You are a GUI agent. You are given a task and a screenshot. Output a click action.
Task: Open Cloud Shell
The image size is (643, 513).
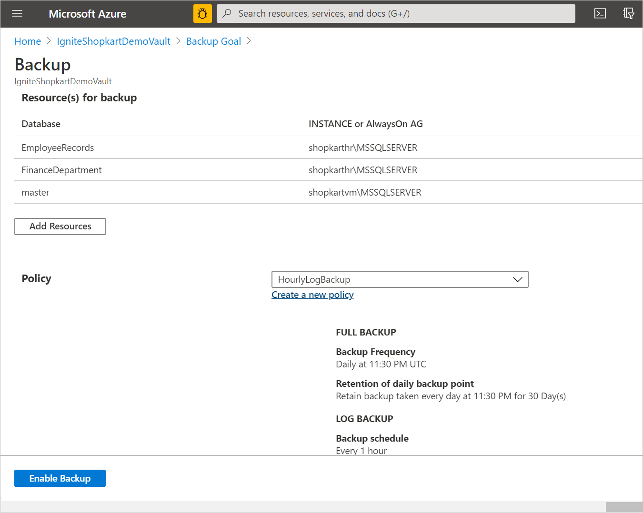click(600, 13)
